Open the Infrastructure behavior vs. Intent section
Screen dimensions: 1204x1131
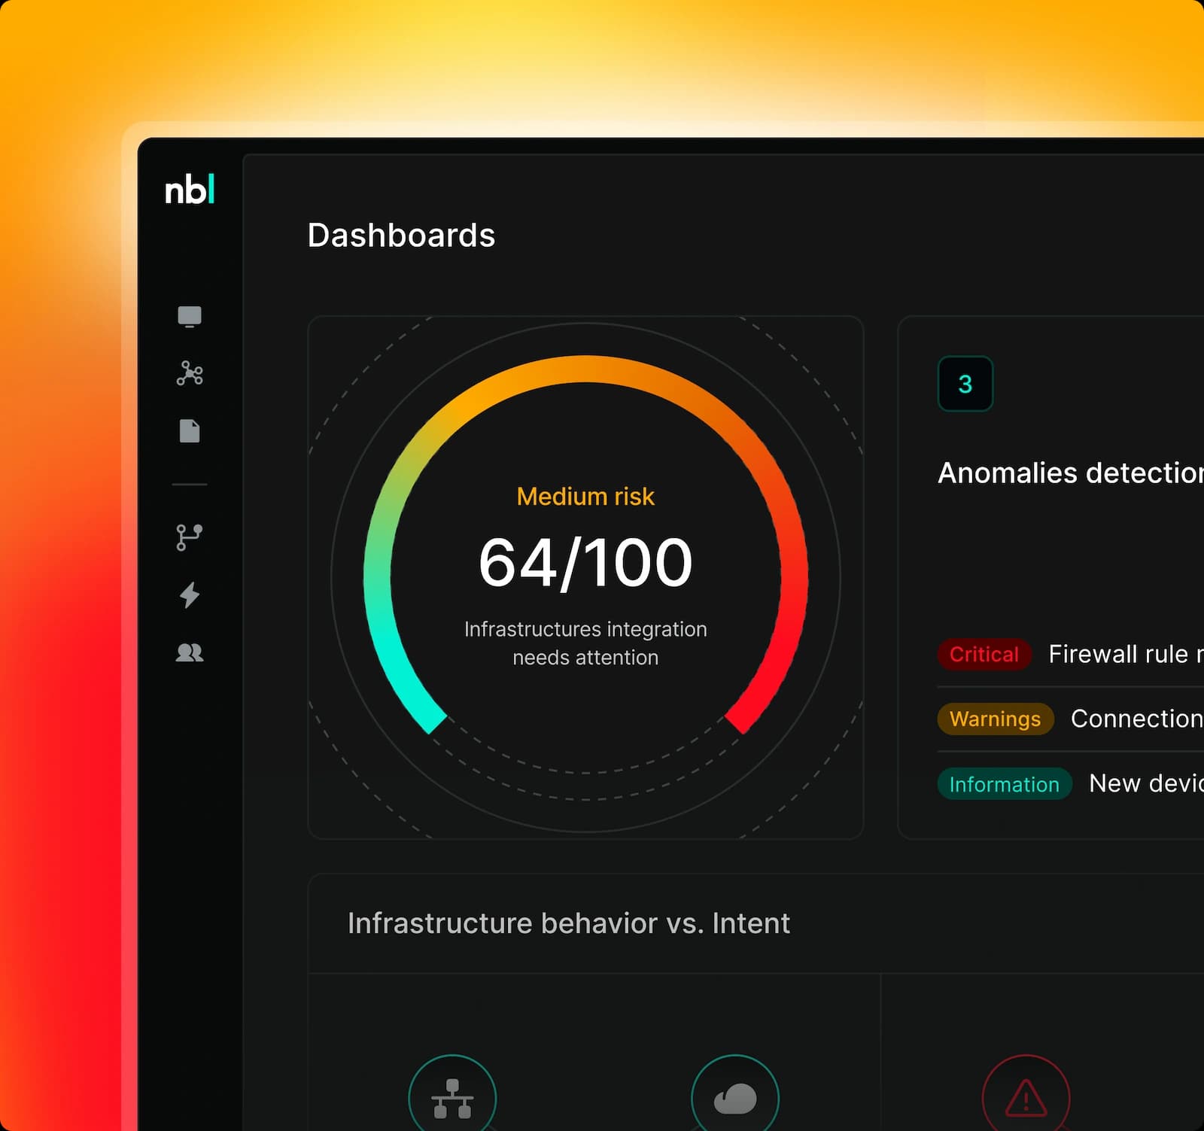click(569, 923)
